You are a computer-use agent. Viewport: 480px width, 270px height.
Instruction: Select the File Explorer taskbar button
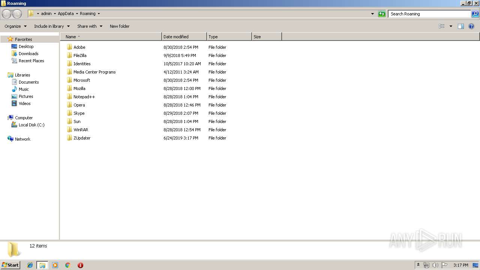tap(42, 265)
